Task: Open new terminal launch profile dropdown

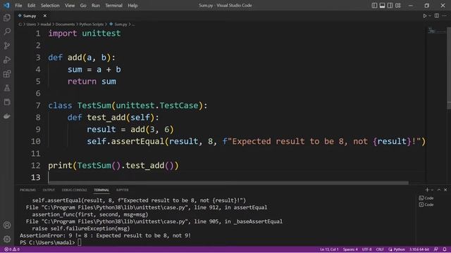Action: click(x=432, y=190)
